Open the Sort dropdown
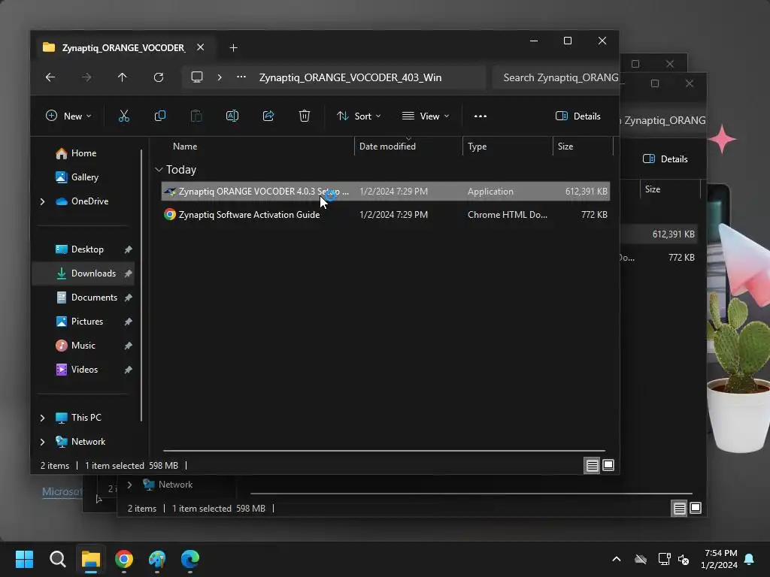Image resolution: width=770 pixels, height=577 pixels. tap(359, 116)
